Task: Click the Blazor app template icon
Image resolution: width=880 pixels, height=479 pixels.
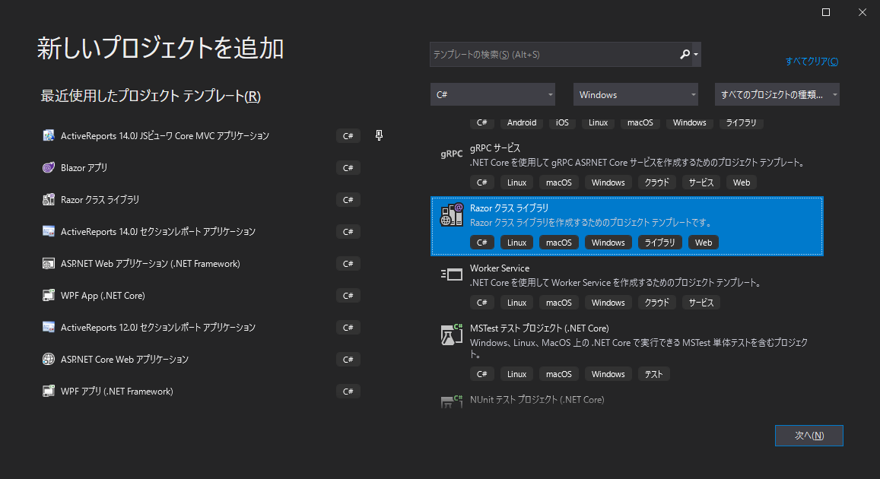Action: click(x=49, y=167)
